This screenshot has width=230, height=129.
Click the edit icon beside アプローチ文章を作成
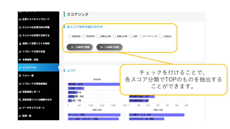coord(20,52)
